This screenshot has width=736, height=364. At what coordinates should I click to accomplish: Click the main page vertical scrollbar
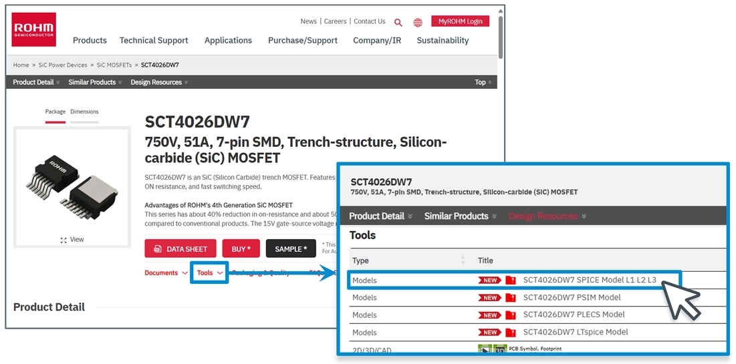[x=501, y=37]
